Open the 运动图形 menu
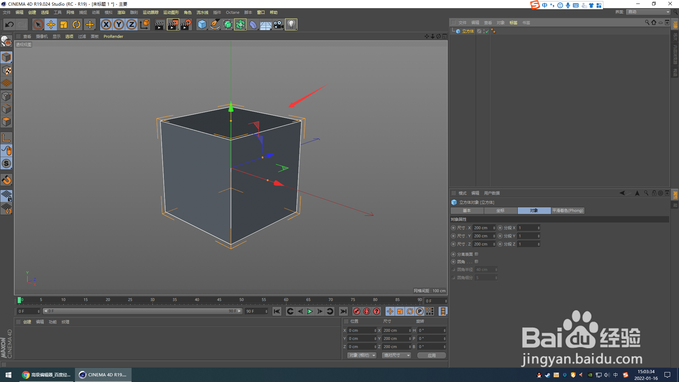The image size is (679, 382). click(x=171, y=12)
